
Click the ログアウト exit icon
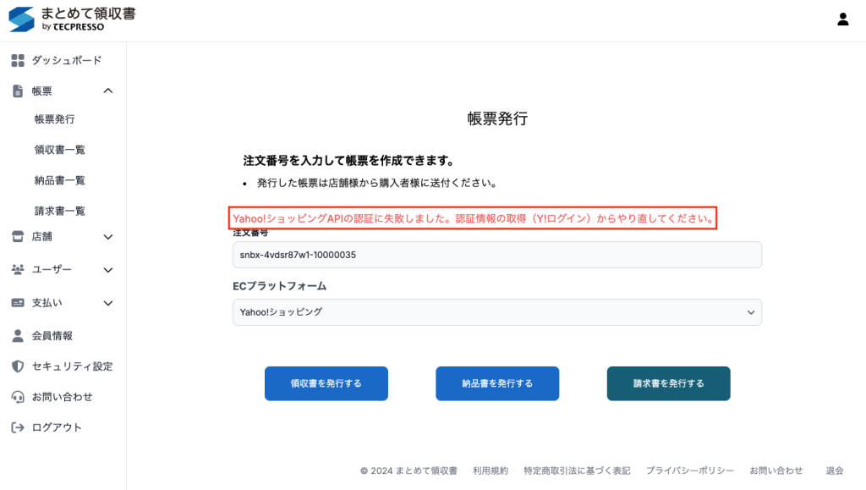click(x=18, y=427)
